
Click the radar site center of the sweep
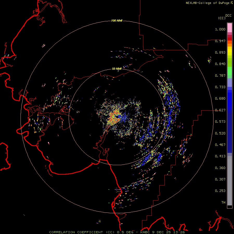pyautogui.click(x=117, y=117)
